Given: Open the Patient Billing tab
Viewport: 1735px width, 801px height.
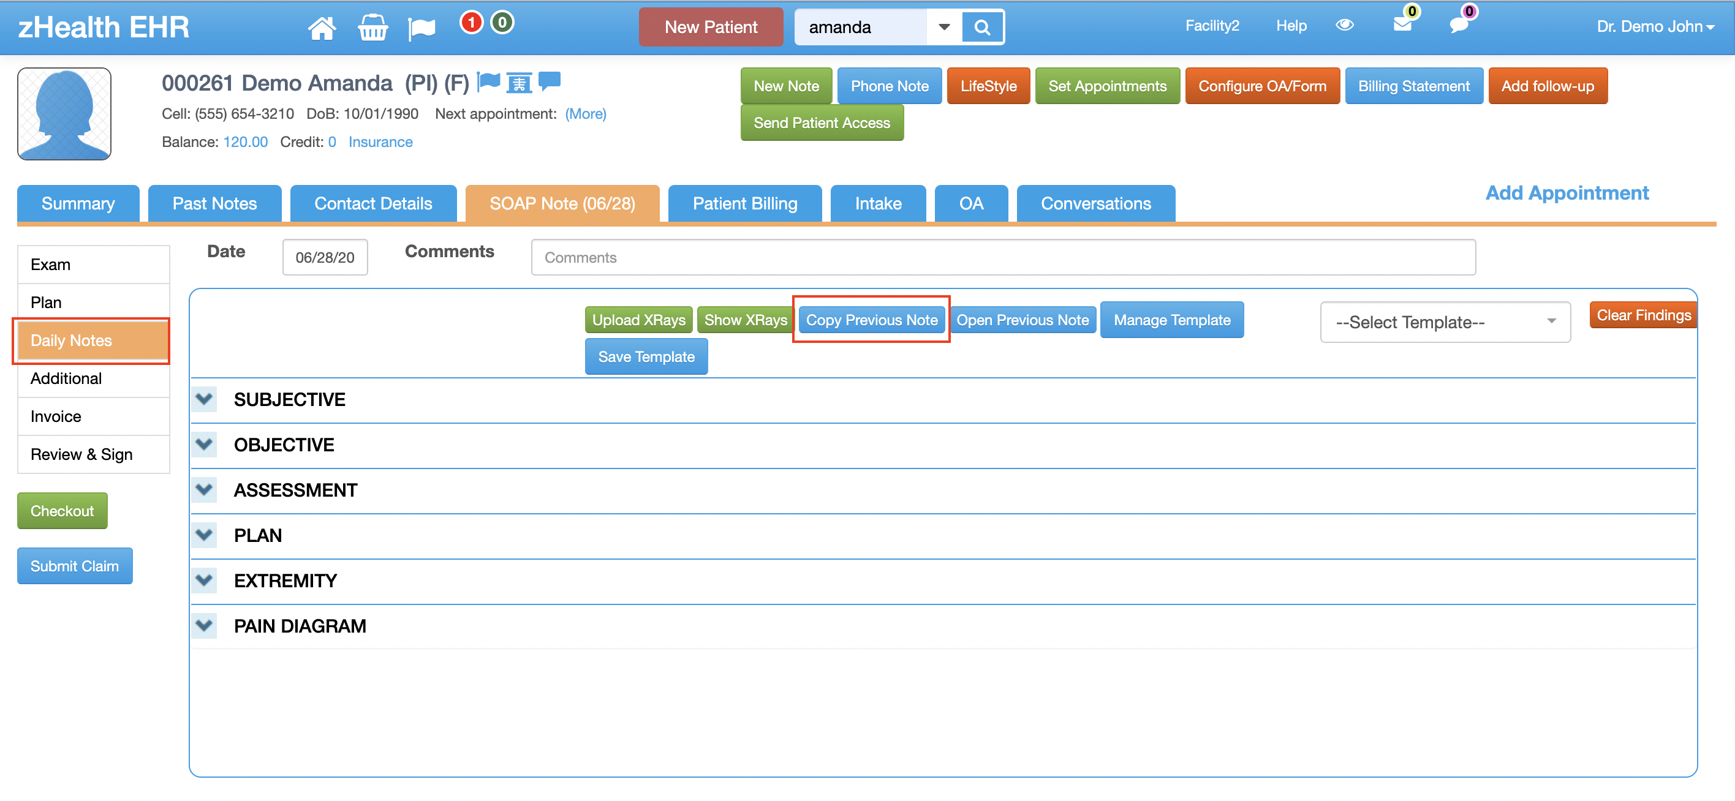Looking at the screenshot, I should [x=745, y=203].
